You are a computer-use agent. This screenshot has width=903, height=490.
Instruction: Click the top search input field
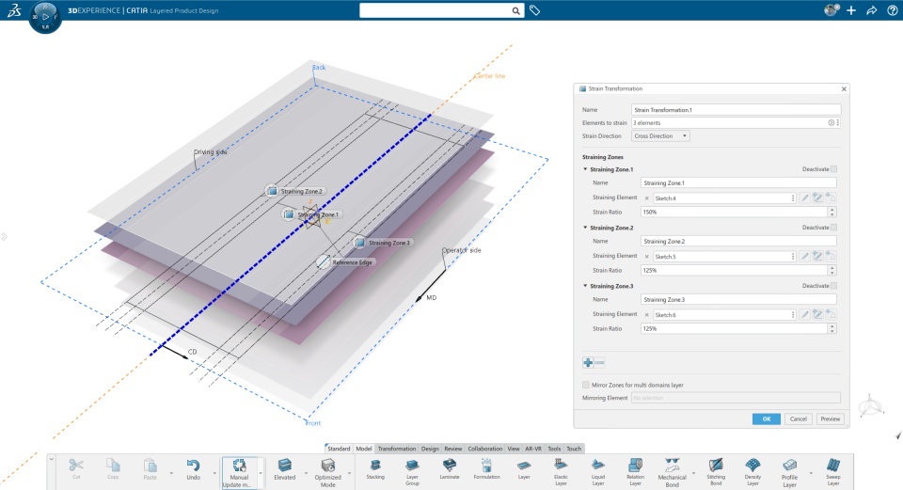pos(436,10)
